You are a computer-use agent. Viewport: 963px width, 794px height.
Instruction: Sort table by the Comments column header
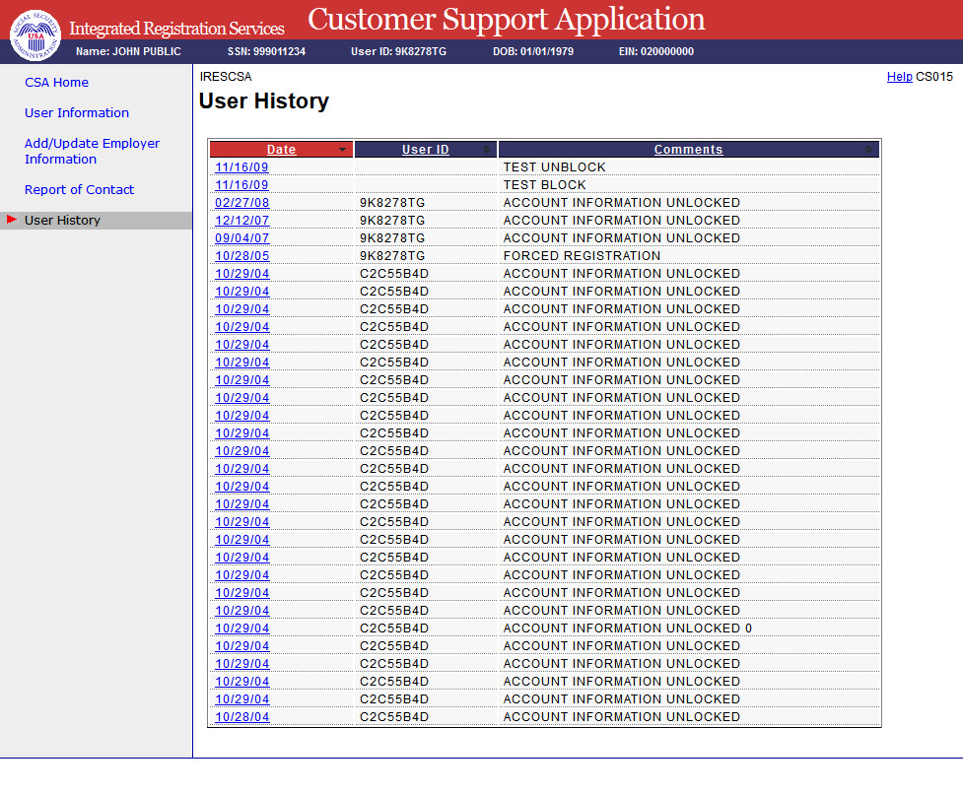click(x=688, y=150)
